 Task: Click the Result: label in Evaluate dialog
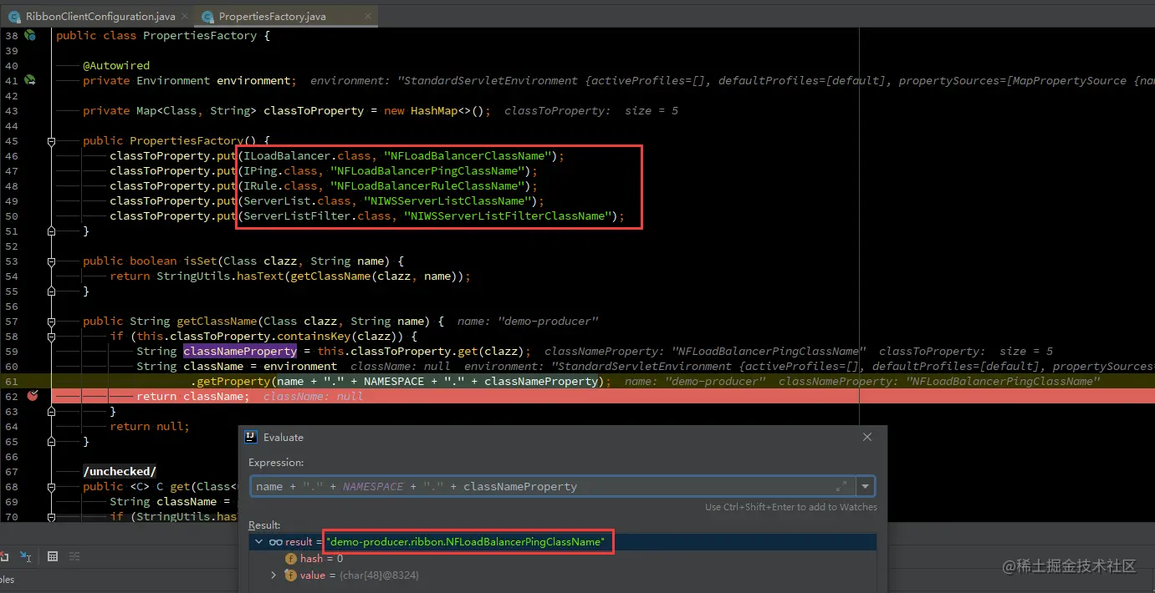click(264, 525)
